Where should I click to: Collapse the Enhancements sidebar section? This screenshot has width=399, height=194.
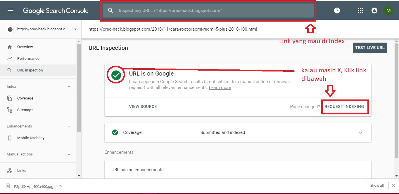(x=69, y=126)
